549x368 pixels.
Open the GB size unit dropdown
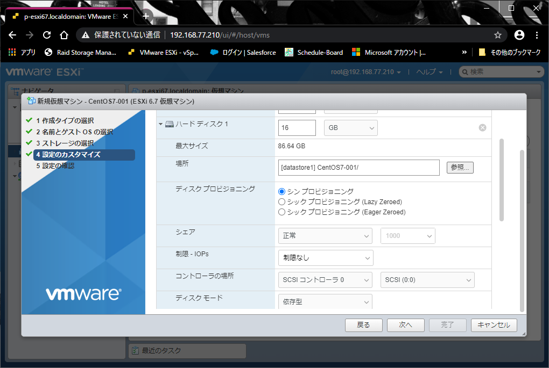(x=351, y=128)
